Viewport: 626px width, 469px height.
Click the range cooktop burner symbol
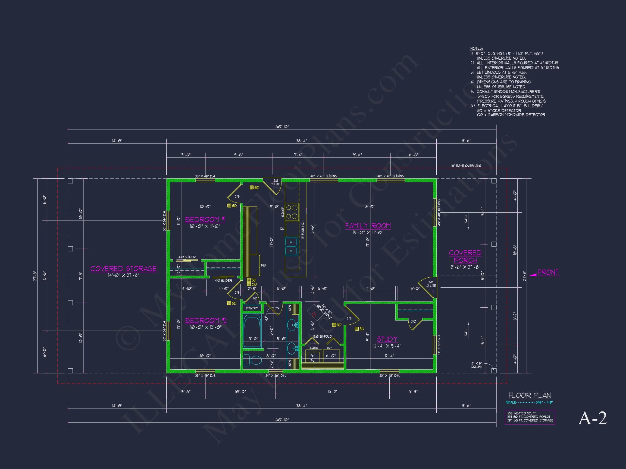[292, 212]
